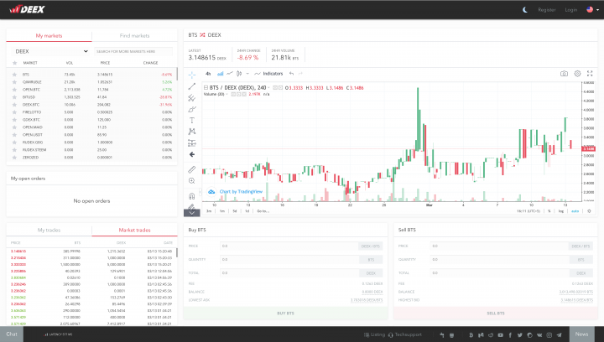Favorite the DEEX.BTC market star
604x342 pixels.
[14, 105]
